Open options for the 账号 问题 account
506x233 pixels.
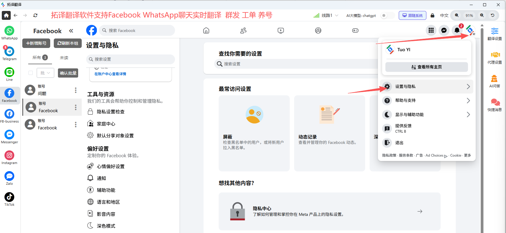[75, 90]
